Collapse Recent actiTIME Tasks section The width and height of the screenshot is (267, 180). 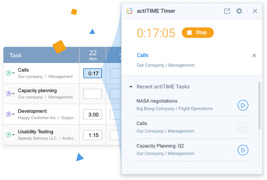[131, 87]
